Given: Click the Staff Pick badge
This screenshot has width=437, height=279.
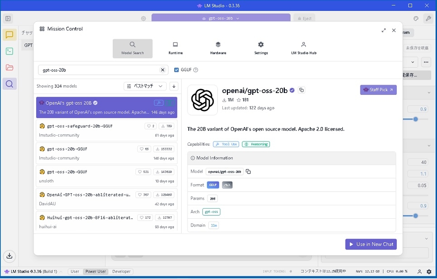Looking at the screenshot, I should tap(378, 90).
